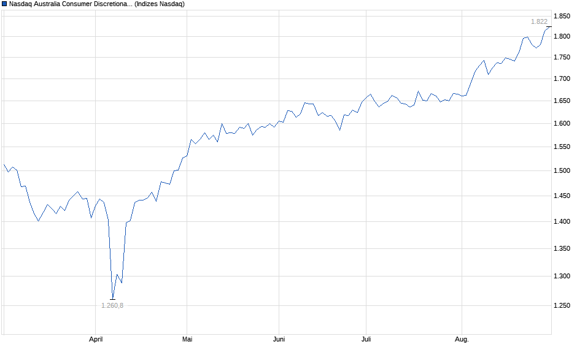Click the '1.250' y-axis value
Image resolution: width=577 pixels, height=355 pixels.
562,305
